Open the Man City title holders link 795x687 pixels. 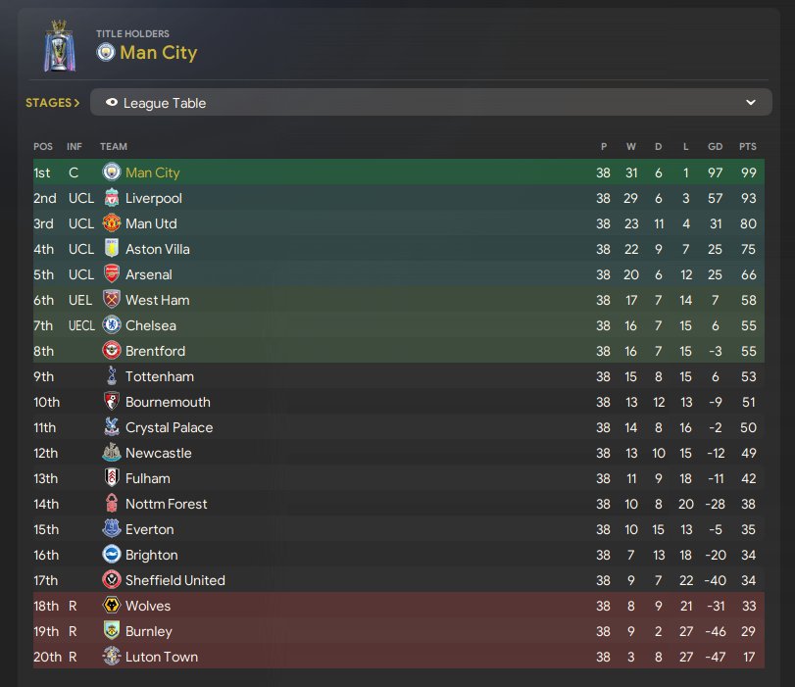pyautogui.click(x=158, y=52)
